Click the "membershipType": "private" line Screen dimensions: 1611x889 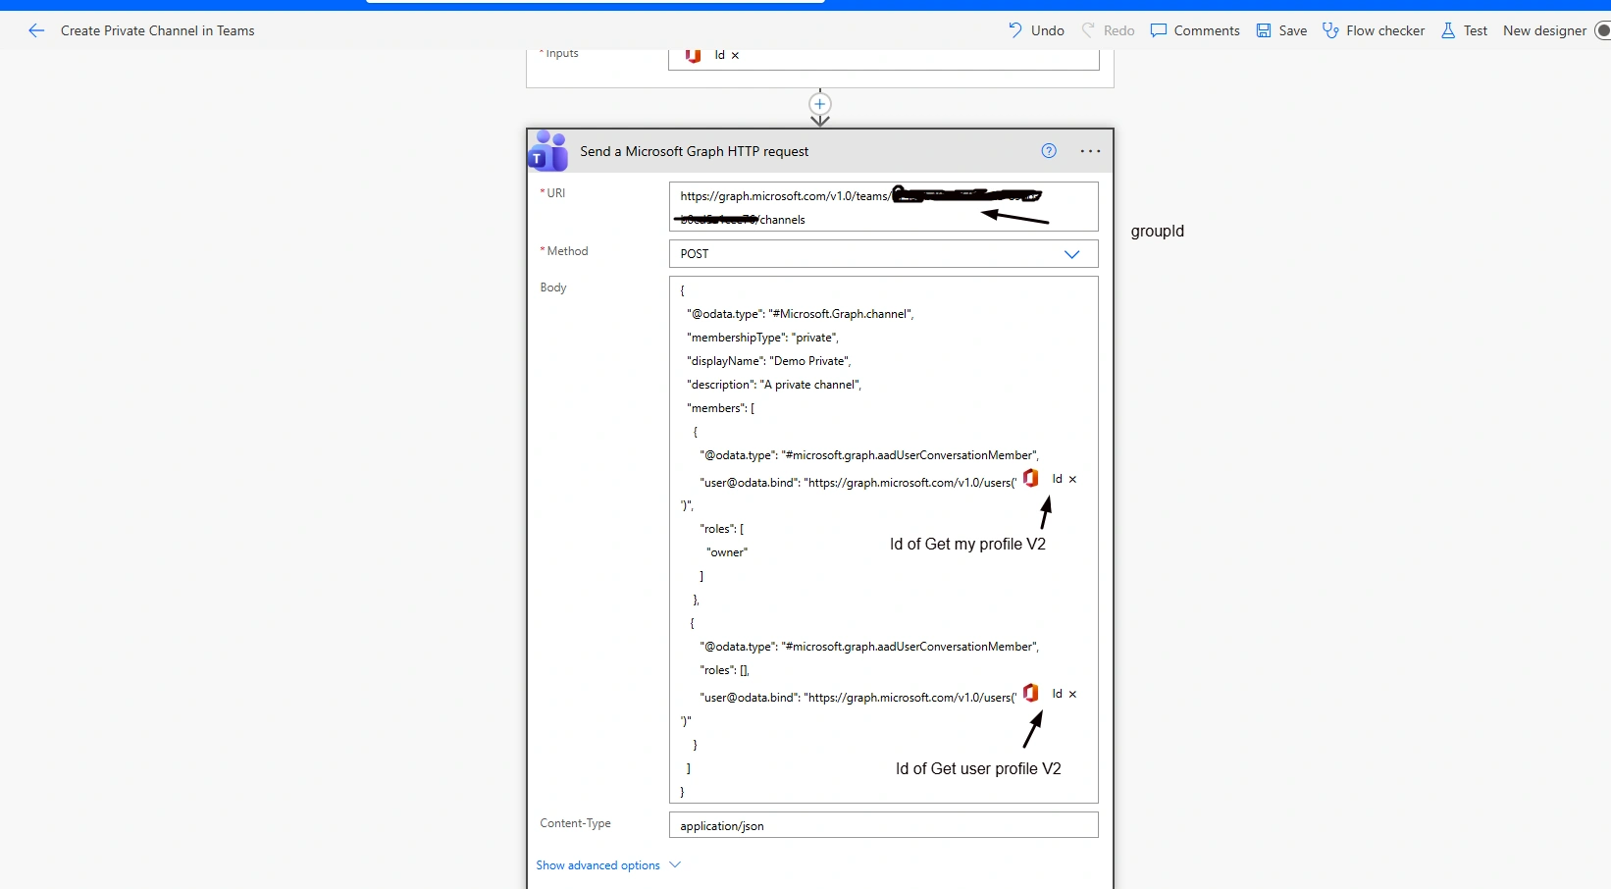[762, 338]
